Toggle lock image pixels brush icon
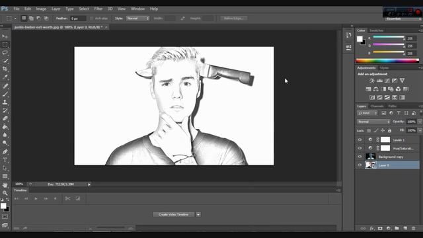The image size is (423, 238). point(376,131)
